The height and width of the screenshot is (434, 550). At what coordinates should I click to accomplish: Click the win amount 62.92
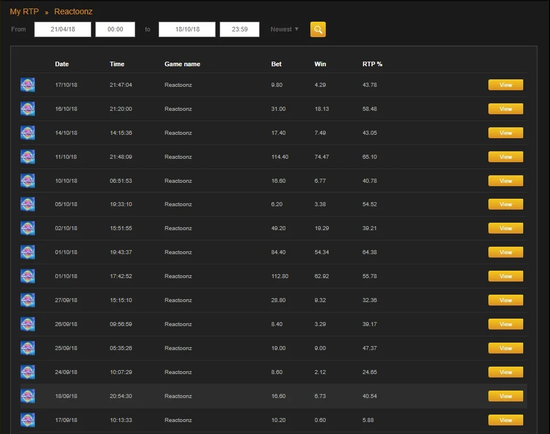tap(322, 276)
